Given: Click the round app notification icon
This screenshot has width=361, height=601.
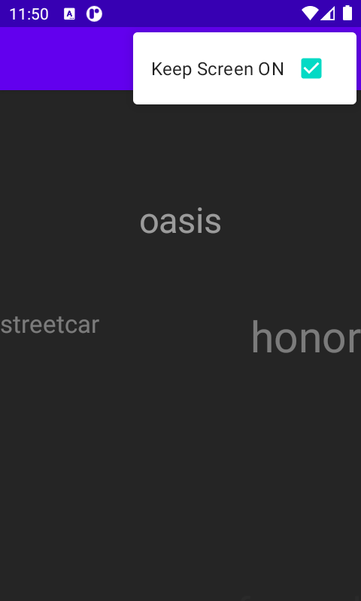Looking at the screenshot, I should [94, 14].
